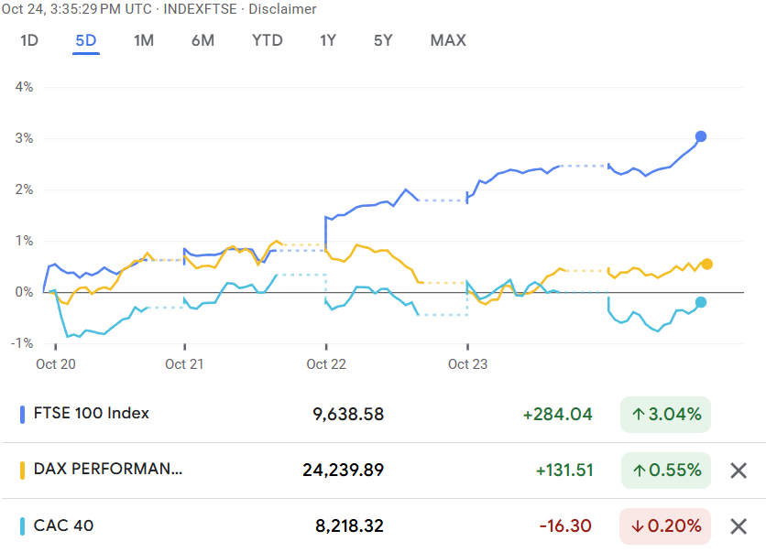This screenshot has width=766, height=552.
Task: Click the CAC 40 0.20% decline badge
Action: click(665, 526)
